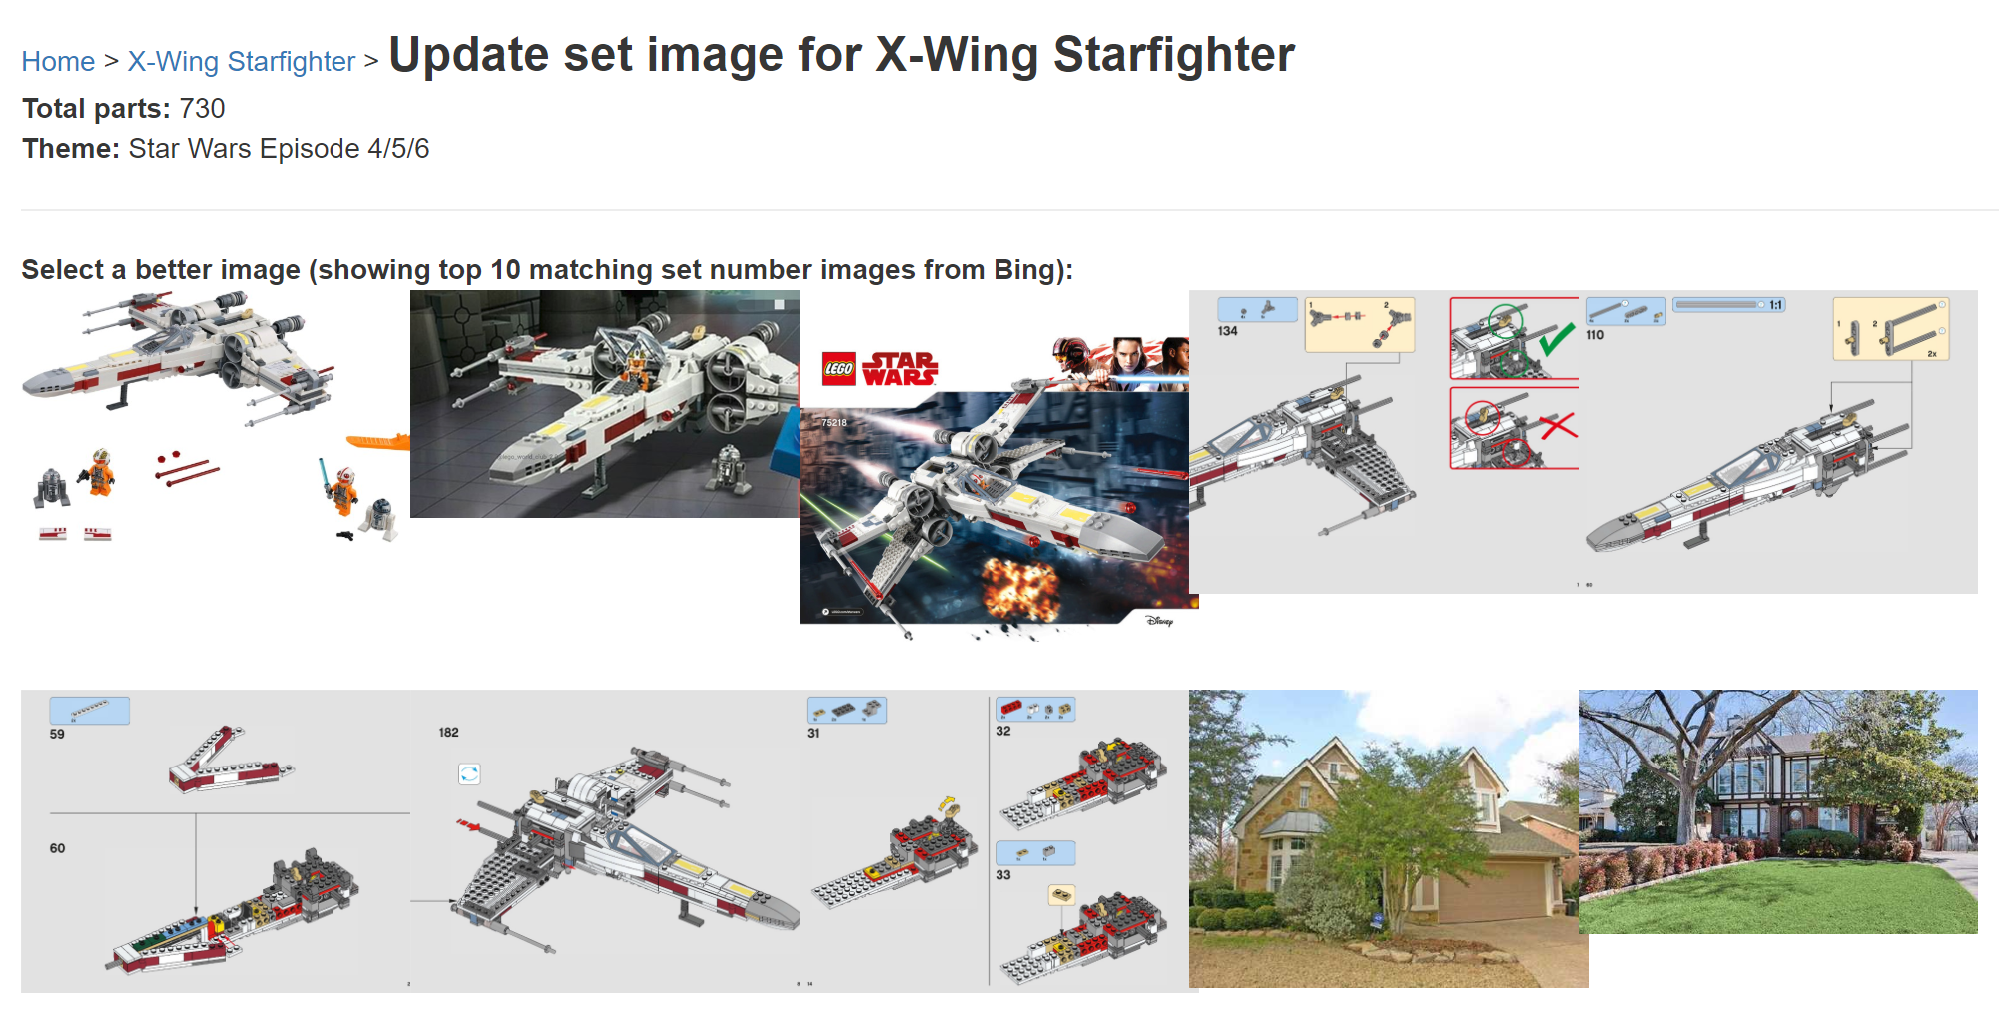This screenshot has width=1999, height=1022.
Task: Pick the Tudor house with green lawn photo
Action: [1778, 811]
